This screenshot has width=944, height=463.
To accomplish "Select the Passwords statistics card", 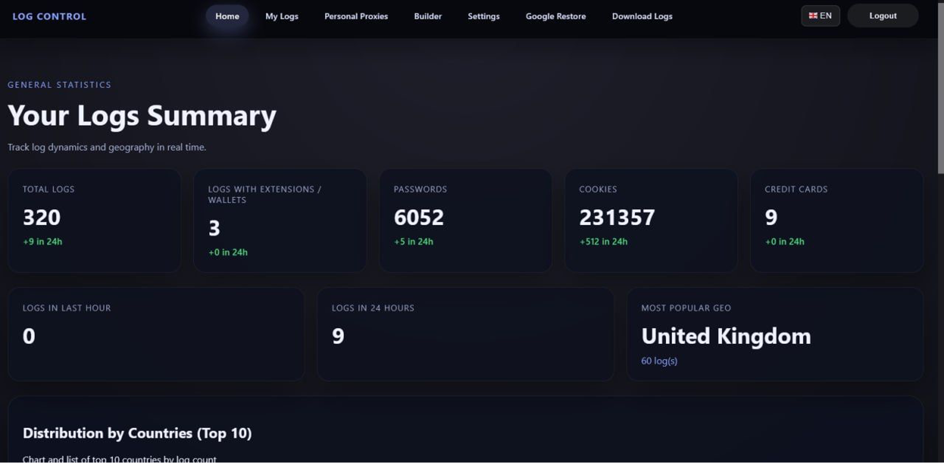I will [x=465, y=220].
